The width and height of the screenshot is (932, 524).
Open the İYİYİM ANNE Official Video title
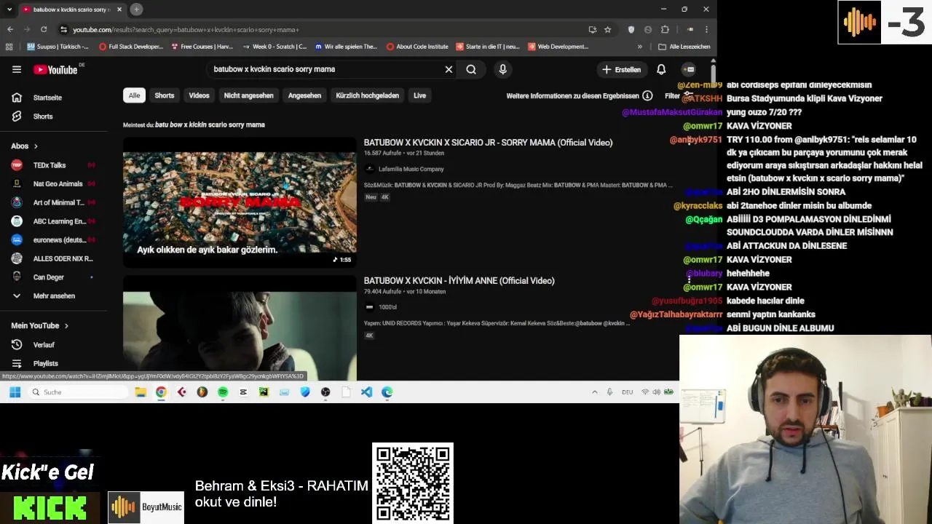459,281
